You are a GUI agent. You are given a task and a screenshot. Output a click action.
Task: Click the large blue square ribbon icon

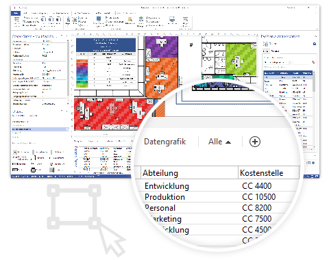[x=99, y=19]
